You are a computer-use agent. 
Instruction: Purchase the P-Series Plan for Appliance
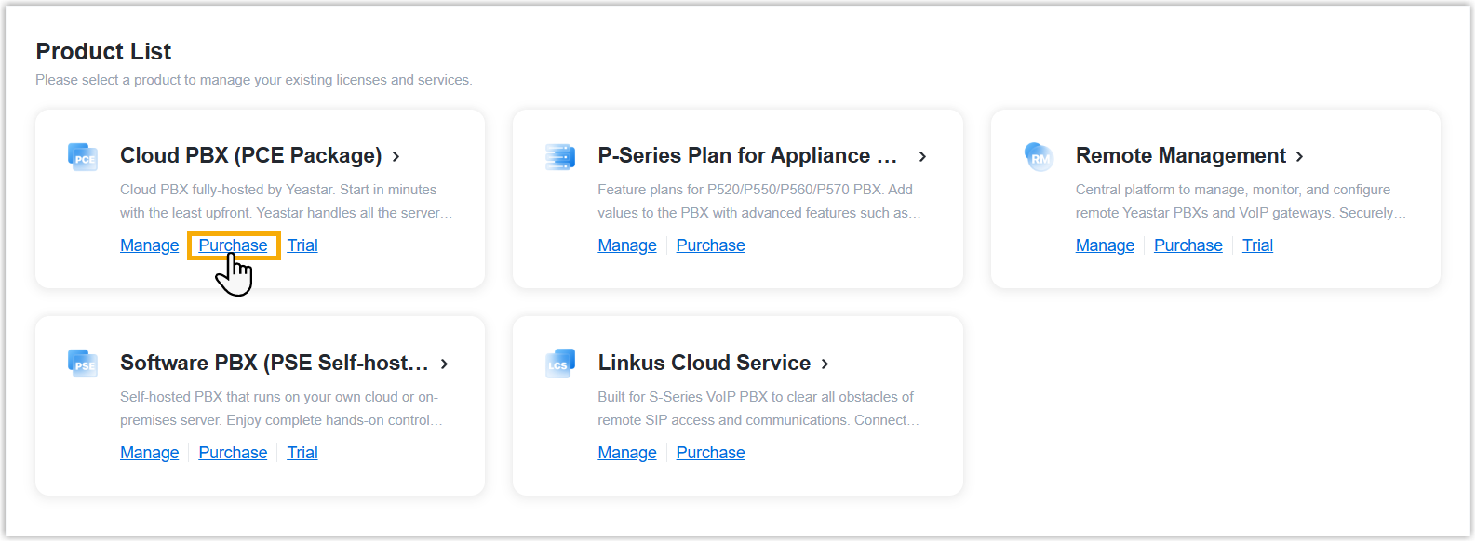click(x=710, y=245)
